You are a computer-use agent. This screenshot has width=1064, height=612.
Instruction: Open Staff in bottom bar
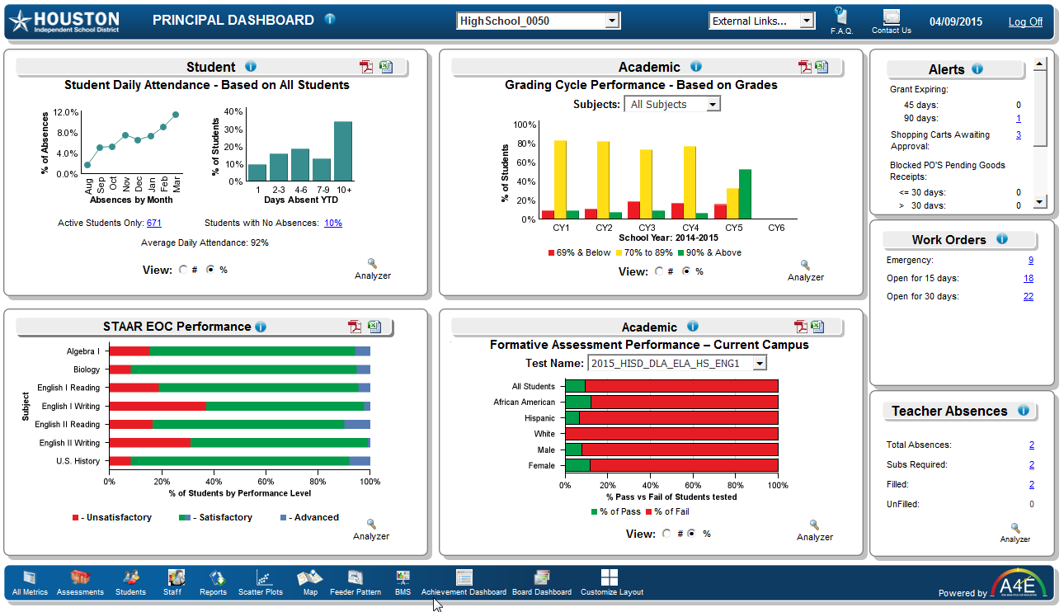tap(173, 583)
